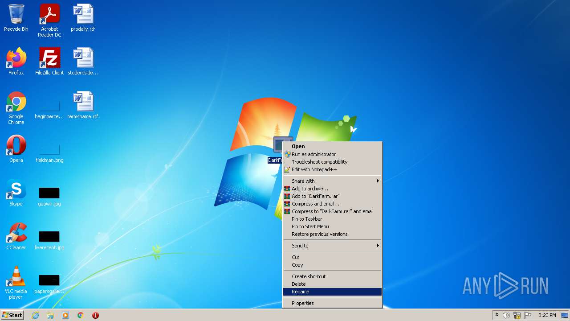The image size is (570, 321).
Task: Select the DarkFarm desktop icon
Action: pos(277,150)
